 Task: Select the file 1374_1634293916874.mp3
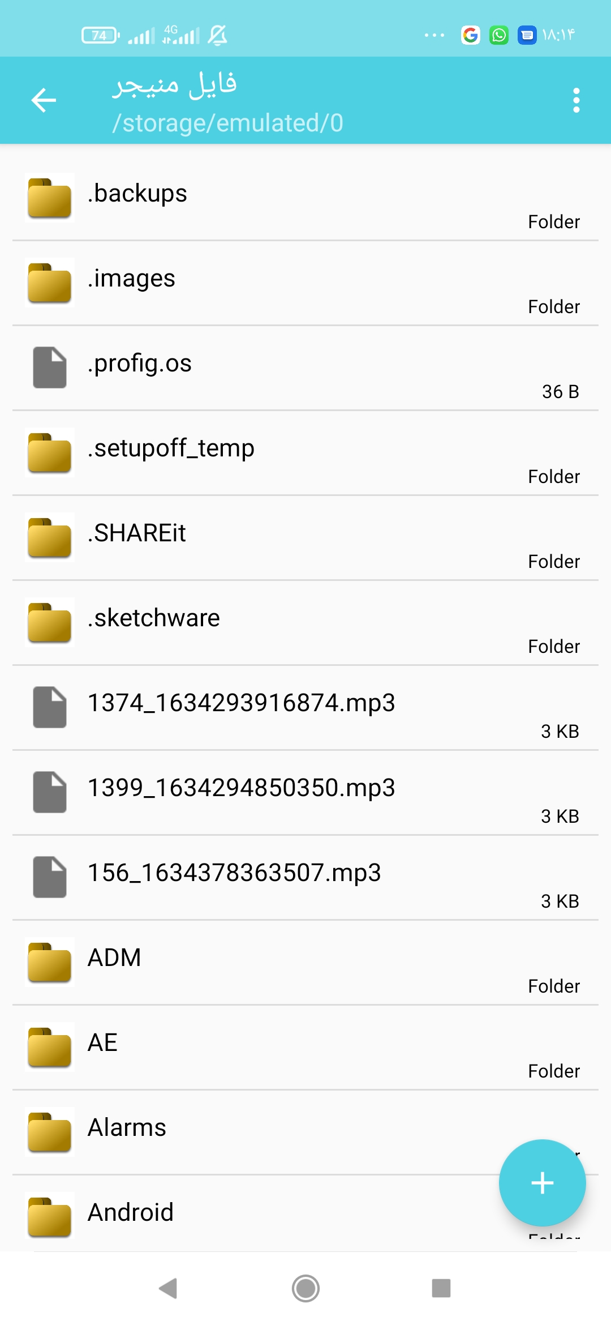[305, 708]
